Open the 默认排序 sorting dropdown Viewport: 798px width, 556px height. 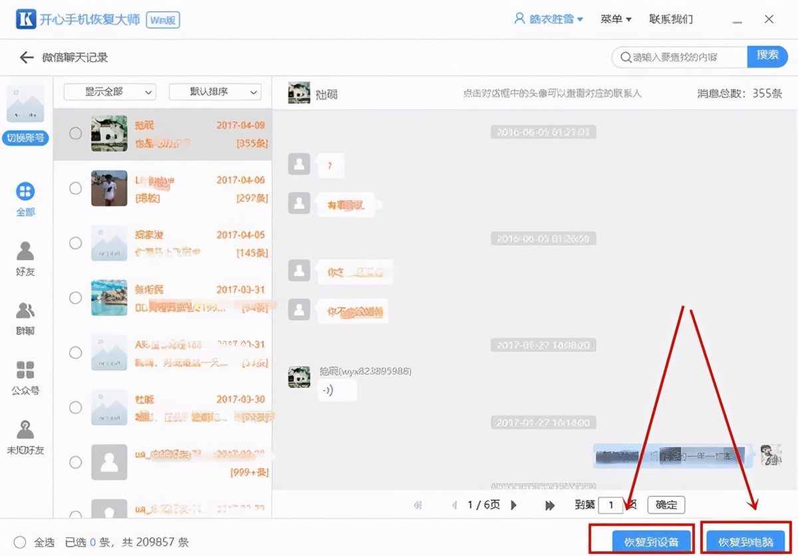pyautogui.click(x=214, y=92)
